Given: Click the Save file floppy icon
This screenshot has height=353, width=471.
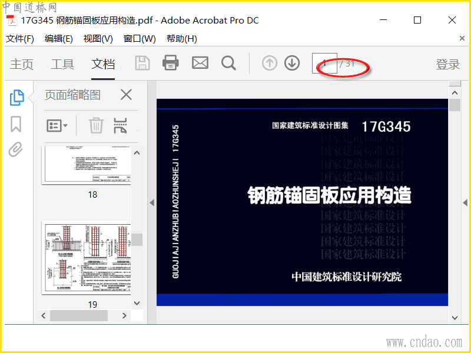Looking at the screenshot, I should pos(142,64).
